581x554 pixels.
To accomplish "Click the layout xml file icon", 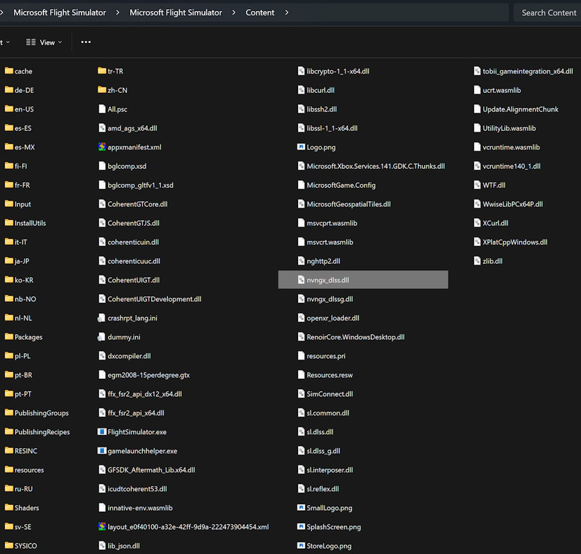I will [102, 526].
